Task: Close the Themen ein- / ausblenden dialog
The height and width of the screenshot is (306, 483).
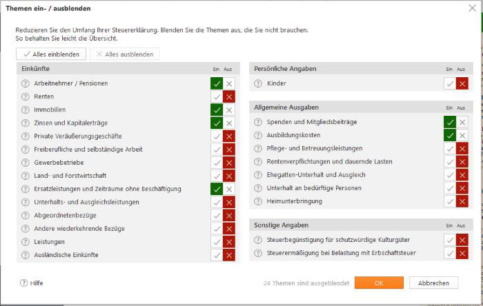Action: point(472,8)
